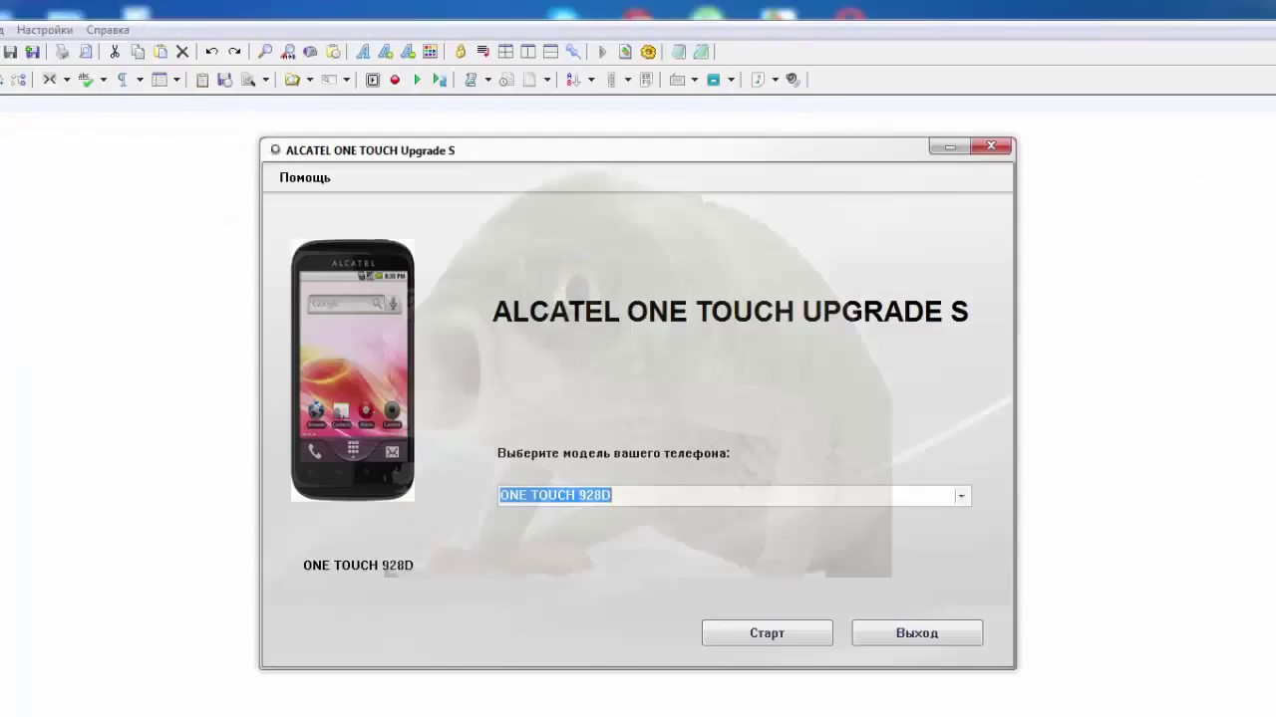Click the red macro record button
Image resolution: width=1276 pixels, height=717 pixels.
[395, 80]
